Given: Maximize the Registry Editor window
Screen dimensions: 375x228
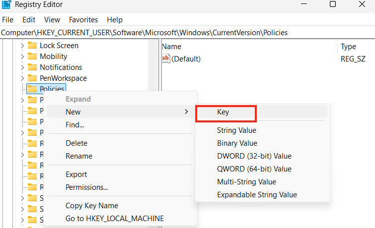Looking at the screenshot, I should 333,4.
